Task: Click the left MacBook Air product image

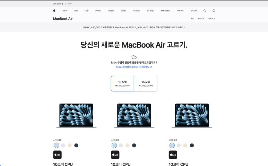Action: point(76,116)
